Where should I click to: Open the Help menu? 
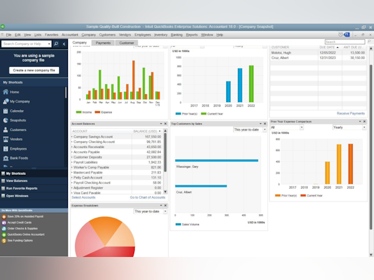point(219,35)
